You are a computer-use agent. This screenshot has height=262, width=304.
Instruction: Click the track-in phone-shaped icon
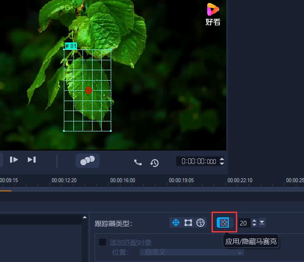[x=138, y=162]
